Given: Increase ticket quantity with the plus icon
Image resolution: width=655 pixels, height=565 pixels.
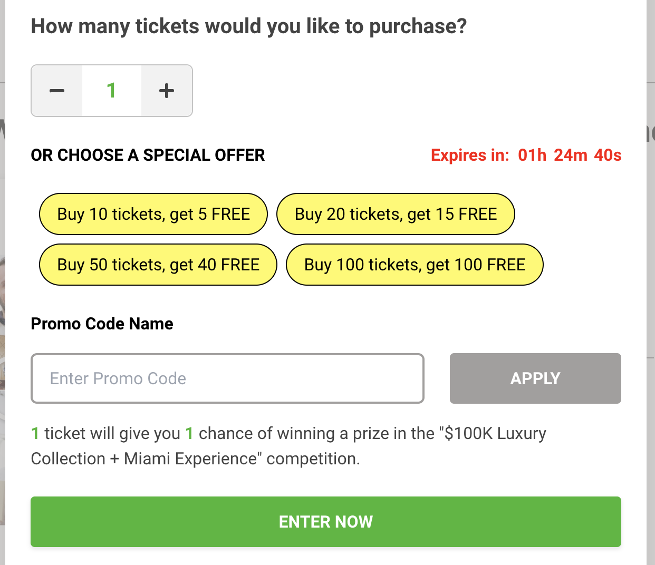Looking at the screenshot, I should [x=167, y=91].
